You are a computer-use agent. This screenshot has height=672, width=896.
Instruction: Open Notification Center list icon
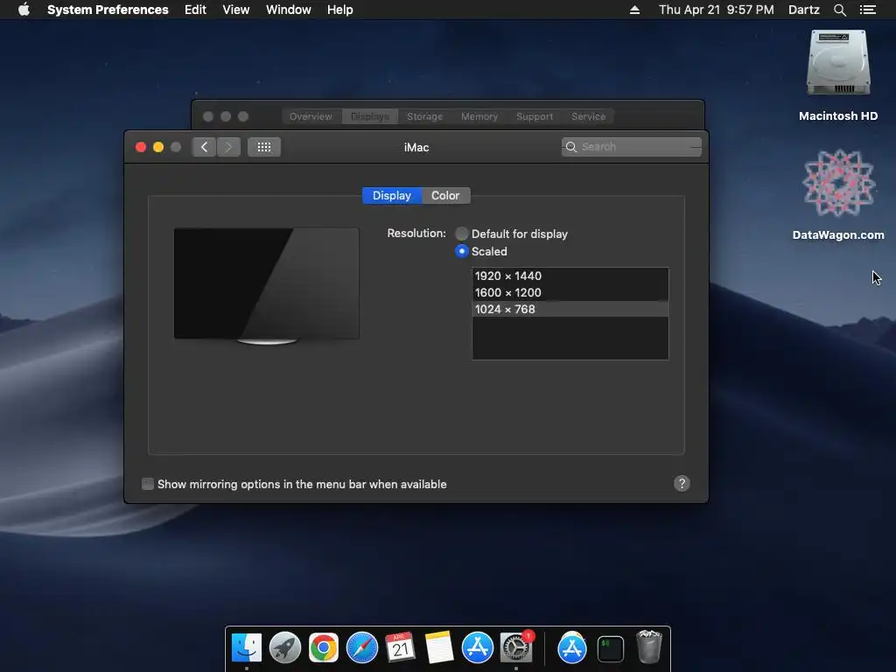tap(868, 10)
